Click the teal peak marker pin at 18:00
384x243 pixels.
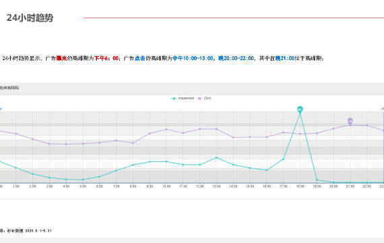[300, 109]
